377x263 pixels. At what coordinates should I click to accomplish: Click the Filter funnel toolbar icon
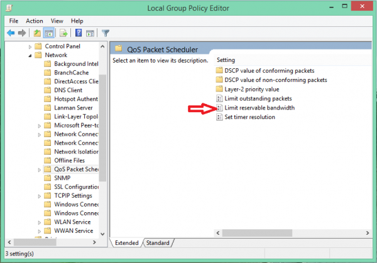[x=106, y=33]
